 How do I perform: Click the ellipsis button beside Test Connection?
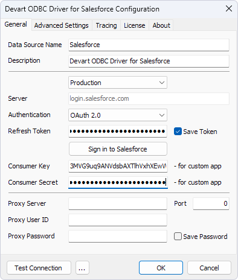pyautogui.click(x=82, y=268)
